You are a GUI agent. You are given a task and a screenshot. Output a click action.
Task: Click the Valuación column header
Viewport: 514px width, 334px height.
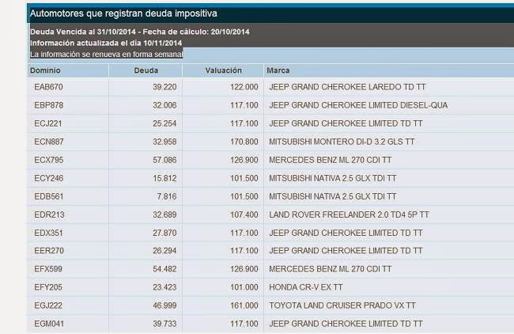(x=223, y=70)
